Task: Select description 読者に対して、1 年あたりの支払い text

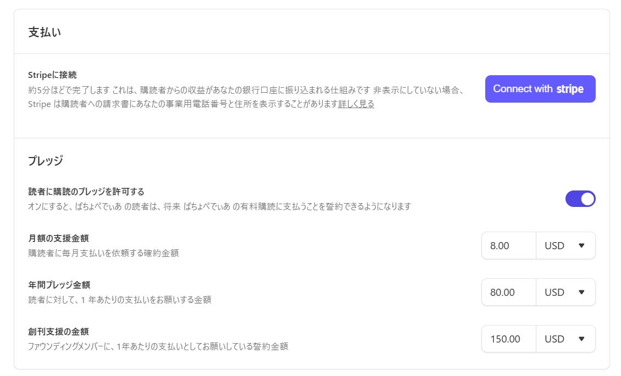Action: click(x=119, y=300)
